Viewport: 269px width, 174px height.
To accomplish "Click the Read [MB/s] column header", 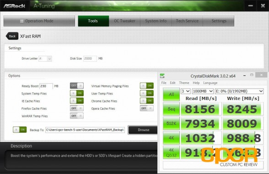I will [x=201, y=99].
